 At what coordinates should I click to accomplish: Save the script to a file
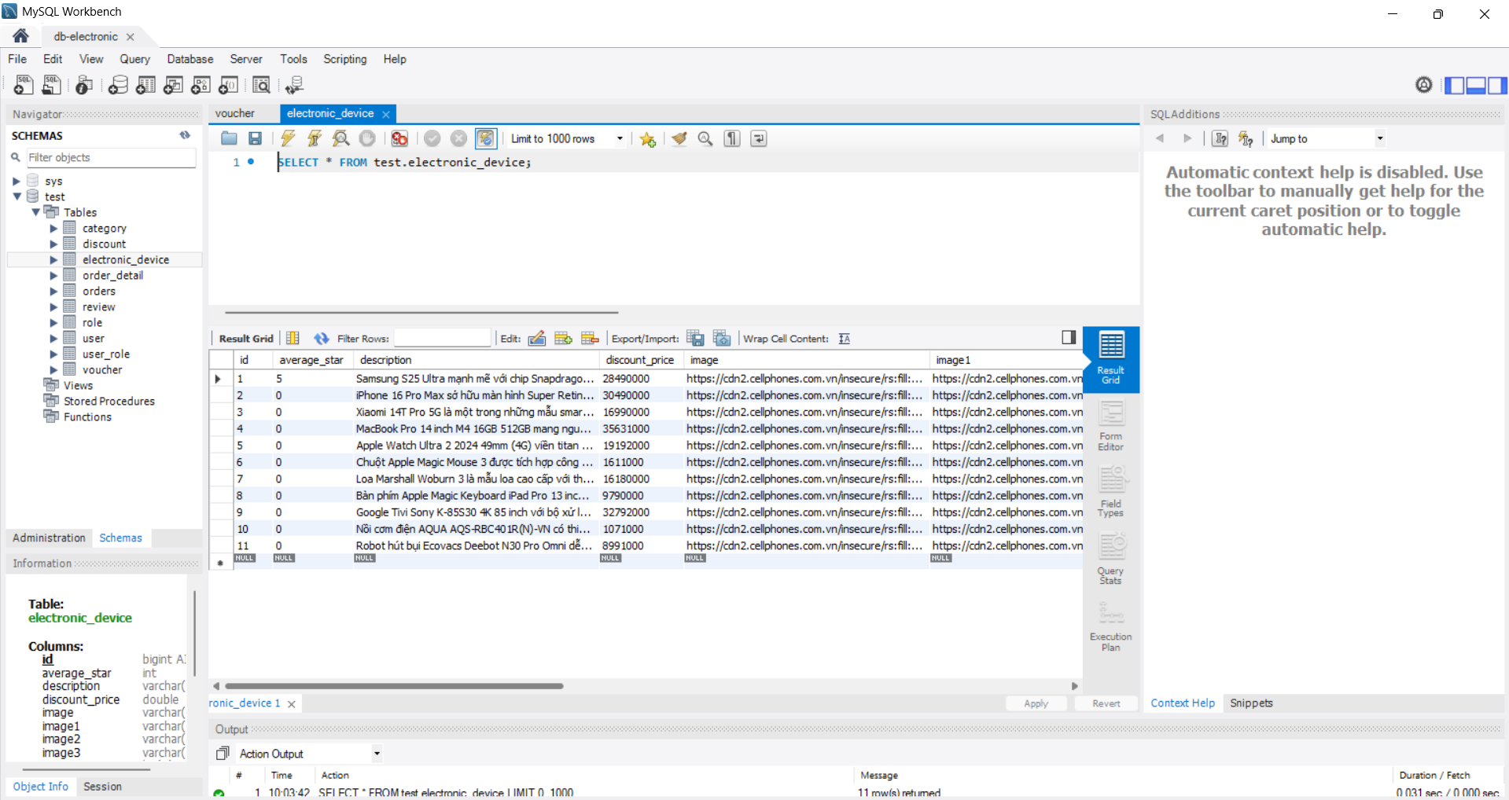click(255, 138)
